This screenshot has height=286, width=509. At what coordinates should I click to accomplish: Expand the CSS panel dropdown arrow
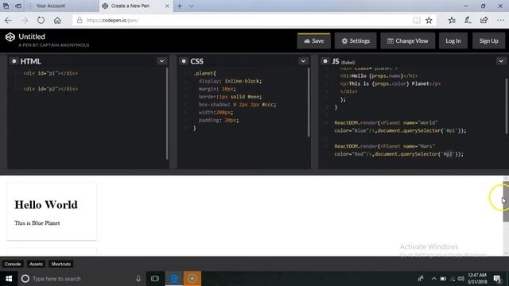click(x=303, y=61)
